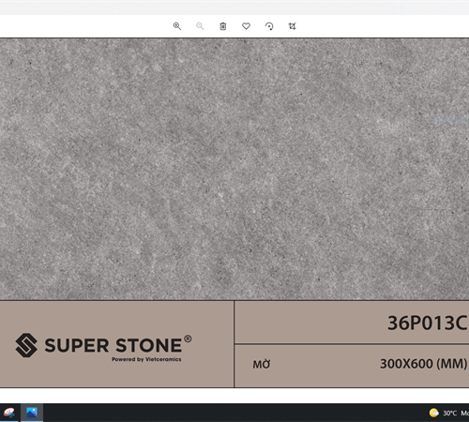Click the registered trademark symbol after STONE
Screen dimensions: 469x422
pyautogui.click(x=188, y=339)
